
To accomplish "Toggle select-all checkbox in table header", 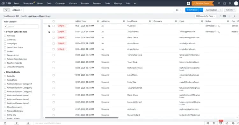I will pos(54,21).
